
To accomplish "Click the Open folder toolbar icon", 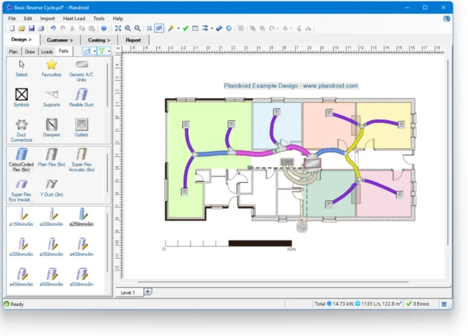I will pos(22,28).
